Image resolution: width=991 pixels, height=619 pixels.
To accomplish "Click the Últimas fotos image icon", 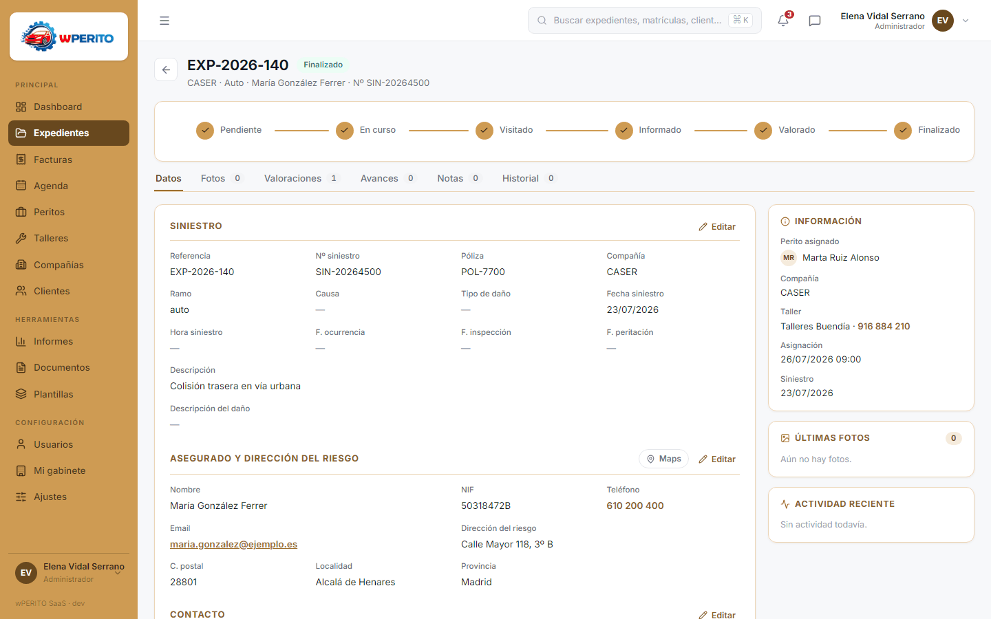I will click(785, 438).
